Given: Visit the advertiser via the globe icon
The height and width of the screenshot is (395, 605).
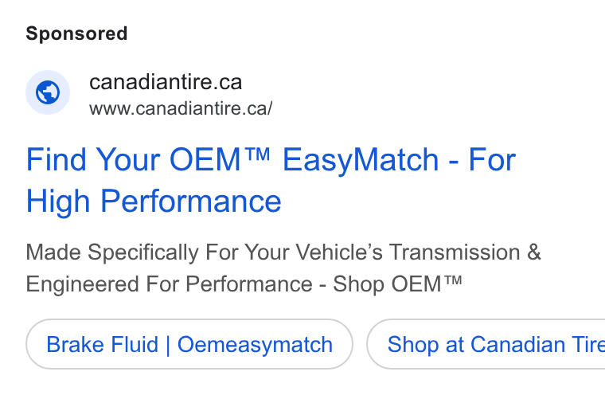Looking at the screenshot, I should [x=48, y=92].
